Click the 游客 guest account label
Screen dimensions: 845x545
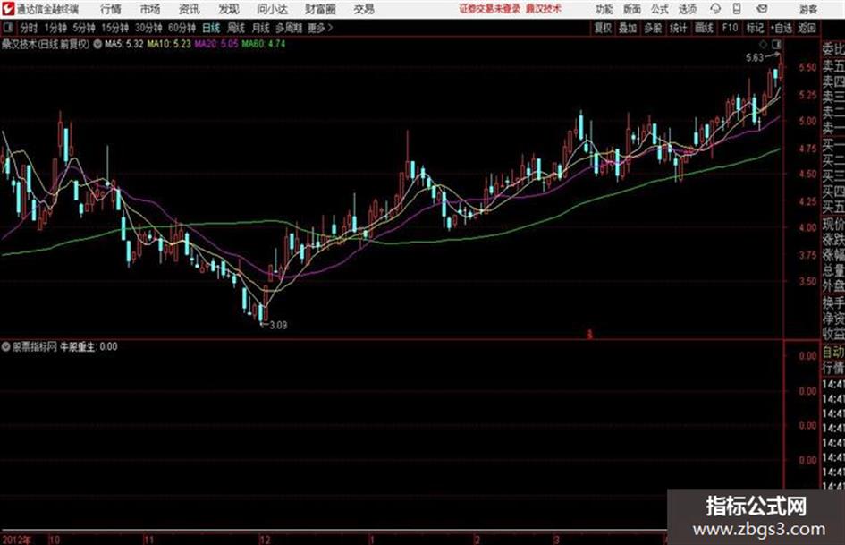point(808,9)
